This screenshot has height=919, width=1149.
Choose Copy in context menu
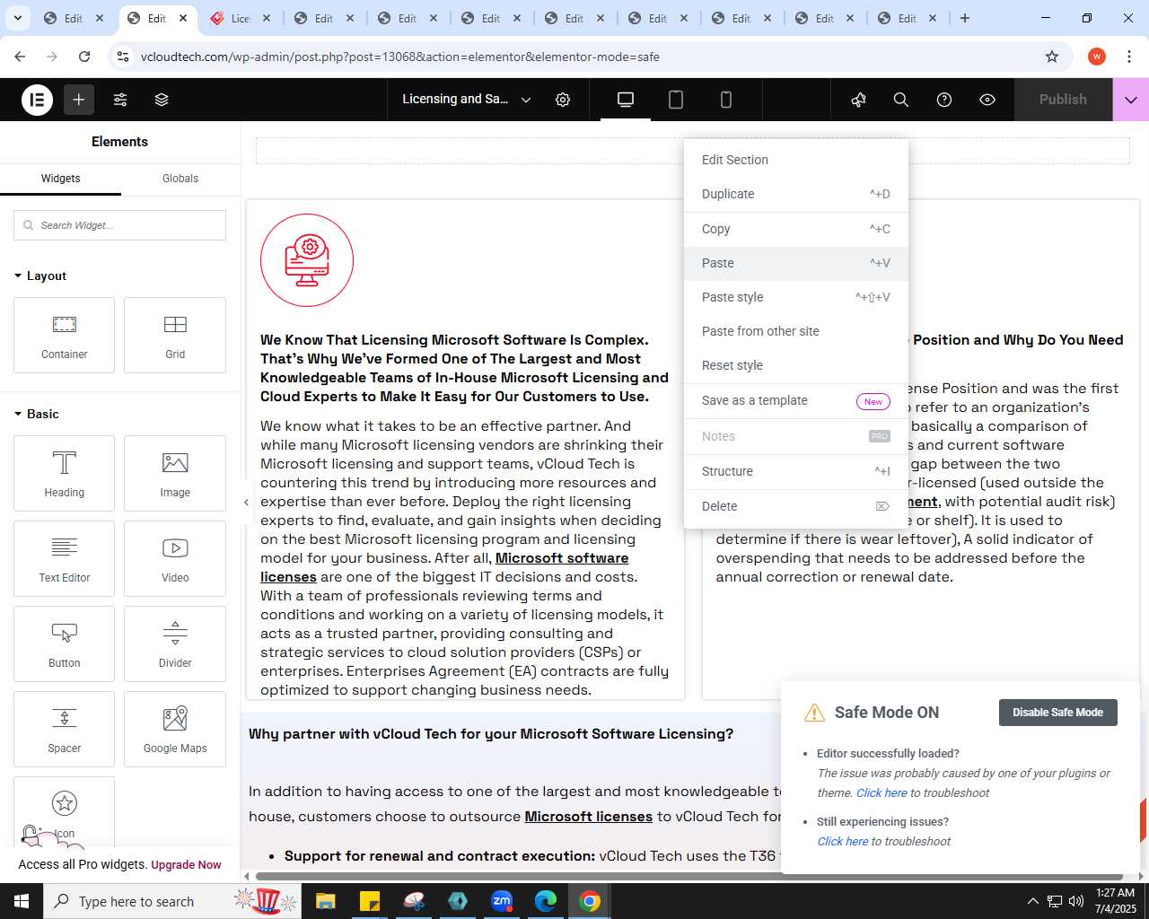click(x=796, y=229)
